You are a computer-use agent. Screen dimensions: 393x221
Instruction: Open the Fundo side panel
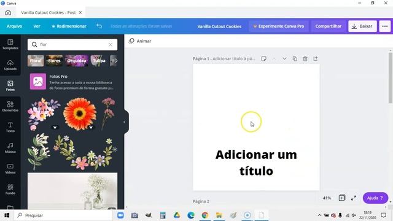10,190
